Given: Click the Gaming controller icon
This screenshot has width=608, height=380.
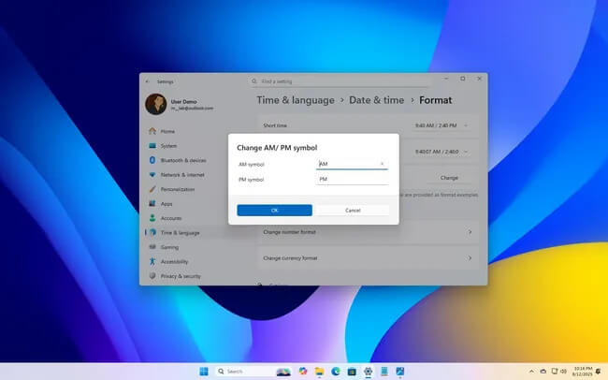Looking at the screenshot, I should 152,247.
